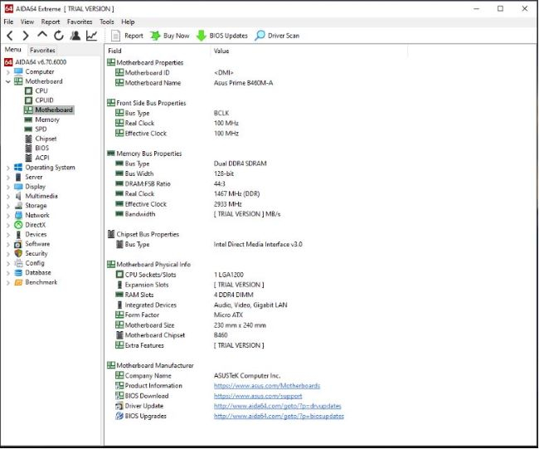The height and width of the screenshot is (449, 539).
Task: Go up one level with the up arrow icon
Action: [42, 35]
